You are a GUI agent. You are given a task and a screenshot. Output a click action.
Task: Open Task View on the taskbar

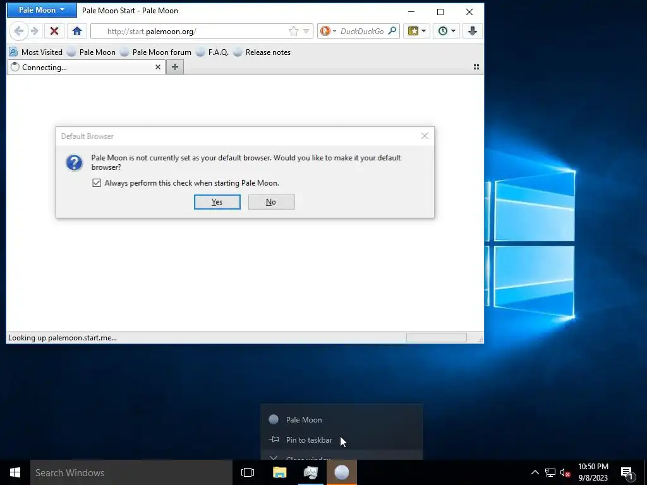pos(248,472)
